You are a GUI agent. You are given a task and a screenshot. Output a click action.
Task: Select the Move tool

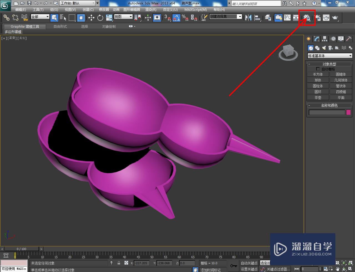pyautogui.click(x=91, y=18)
